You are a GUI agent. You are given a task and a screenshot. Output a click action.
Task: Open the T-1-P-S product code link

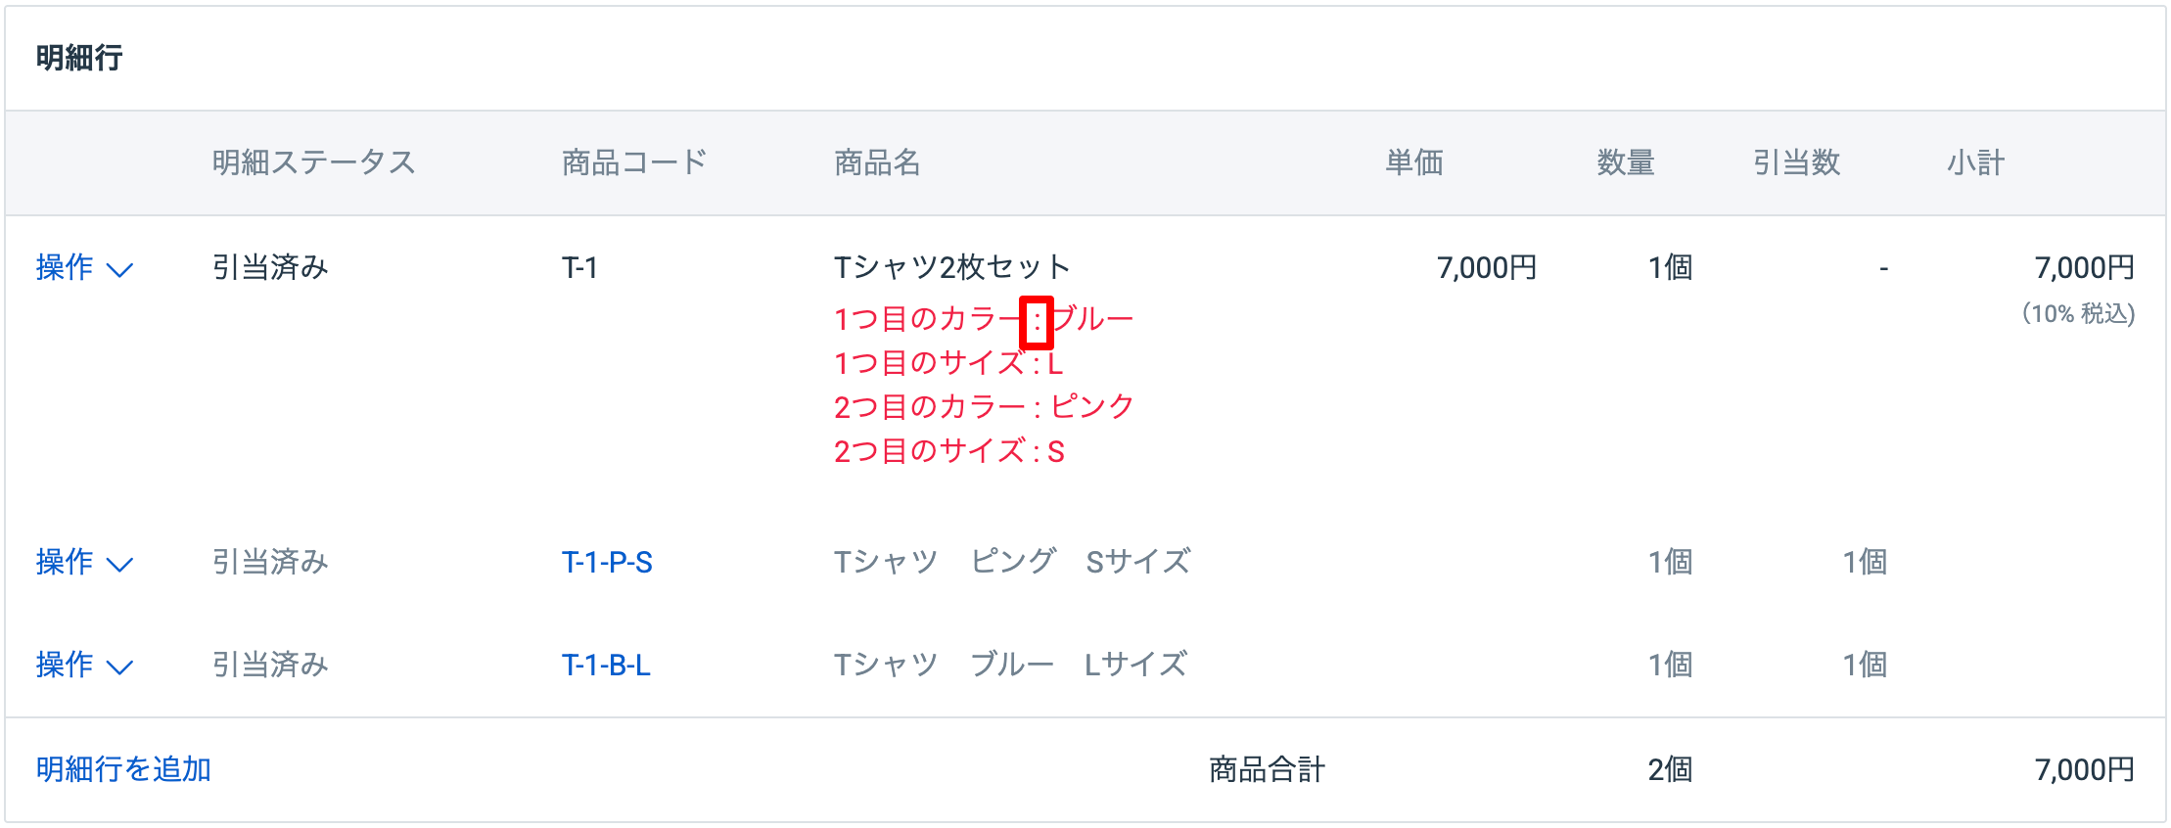pos(607,562)
